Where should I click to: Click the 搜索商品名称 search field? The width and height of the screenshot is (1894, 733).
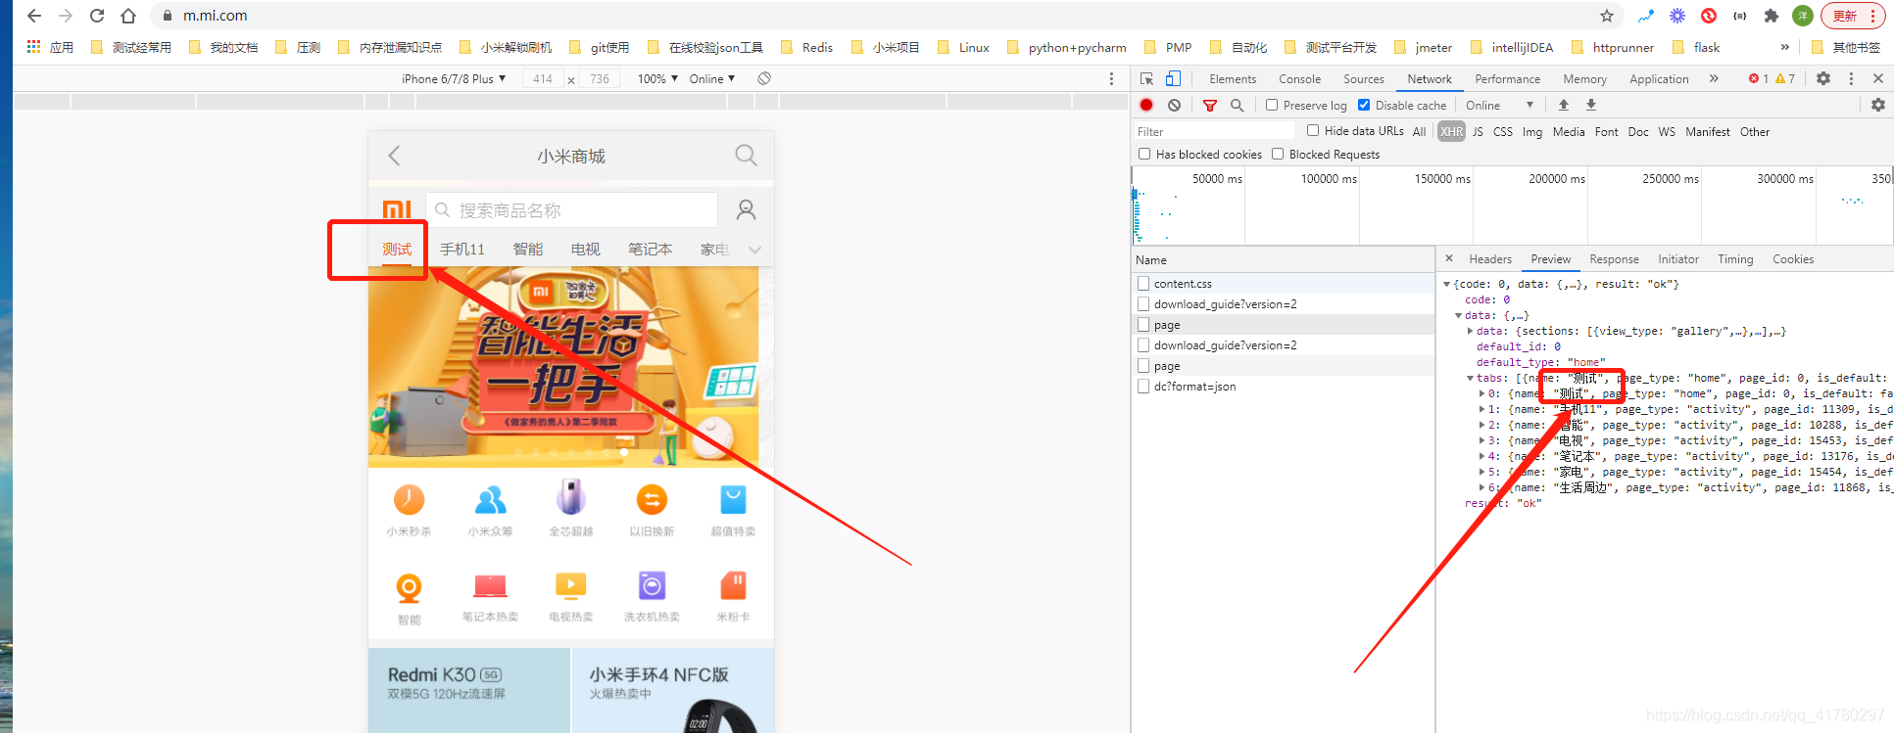(572, 209)
